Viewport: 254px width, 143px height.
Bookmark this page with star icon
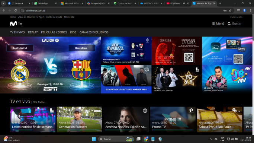point(230,10)
